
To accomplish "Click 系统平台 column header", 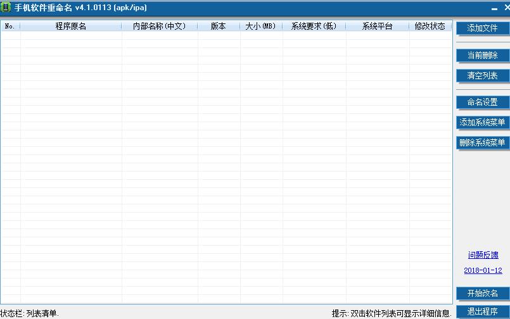I will point(378,27).
